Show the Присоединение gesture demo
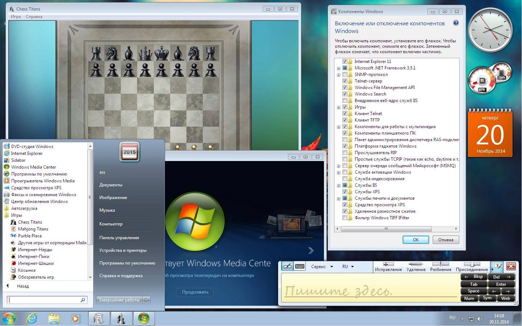This screenshot has width=522, height=326. (x=472, y=267)
